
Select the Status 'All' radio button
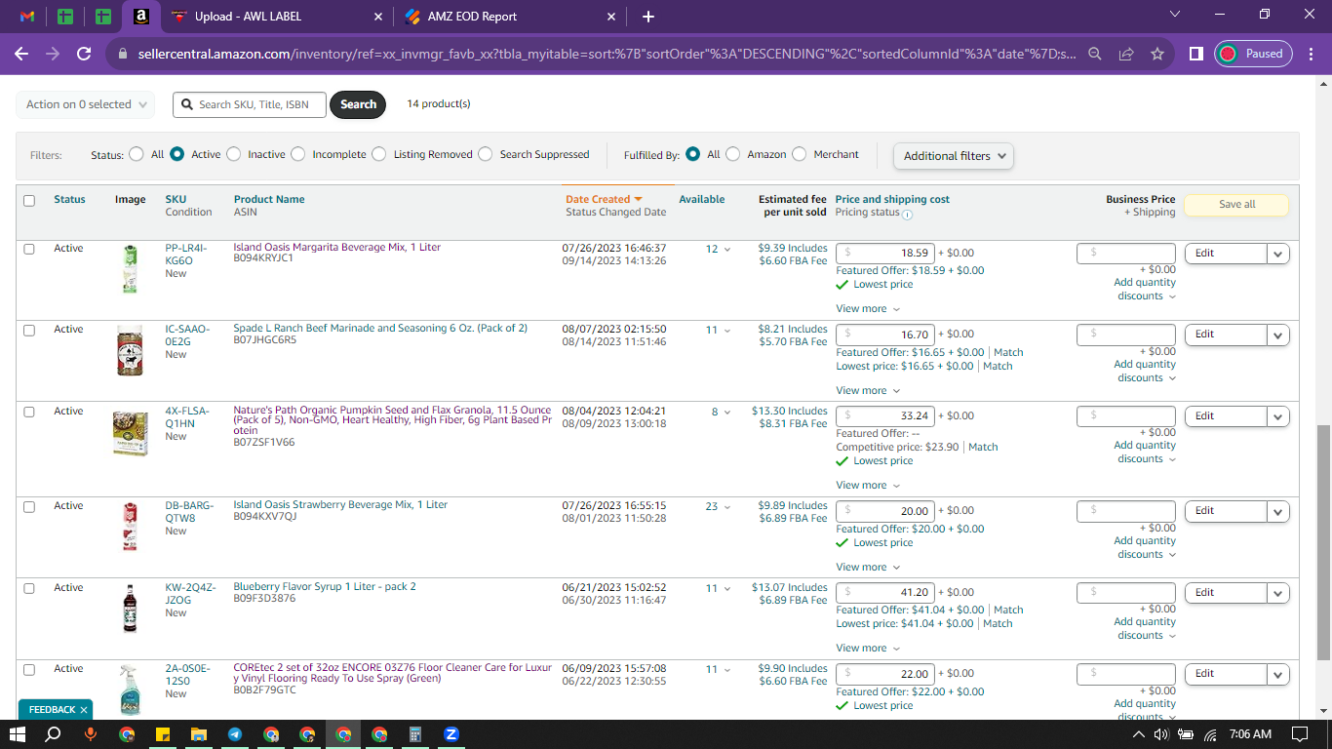[135, 154]
